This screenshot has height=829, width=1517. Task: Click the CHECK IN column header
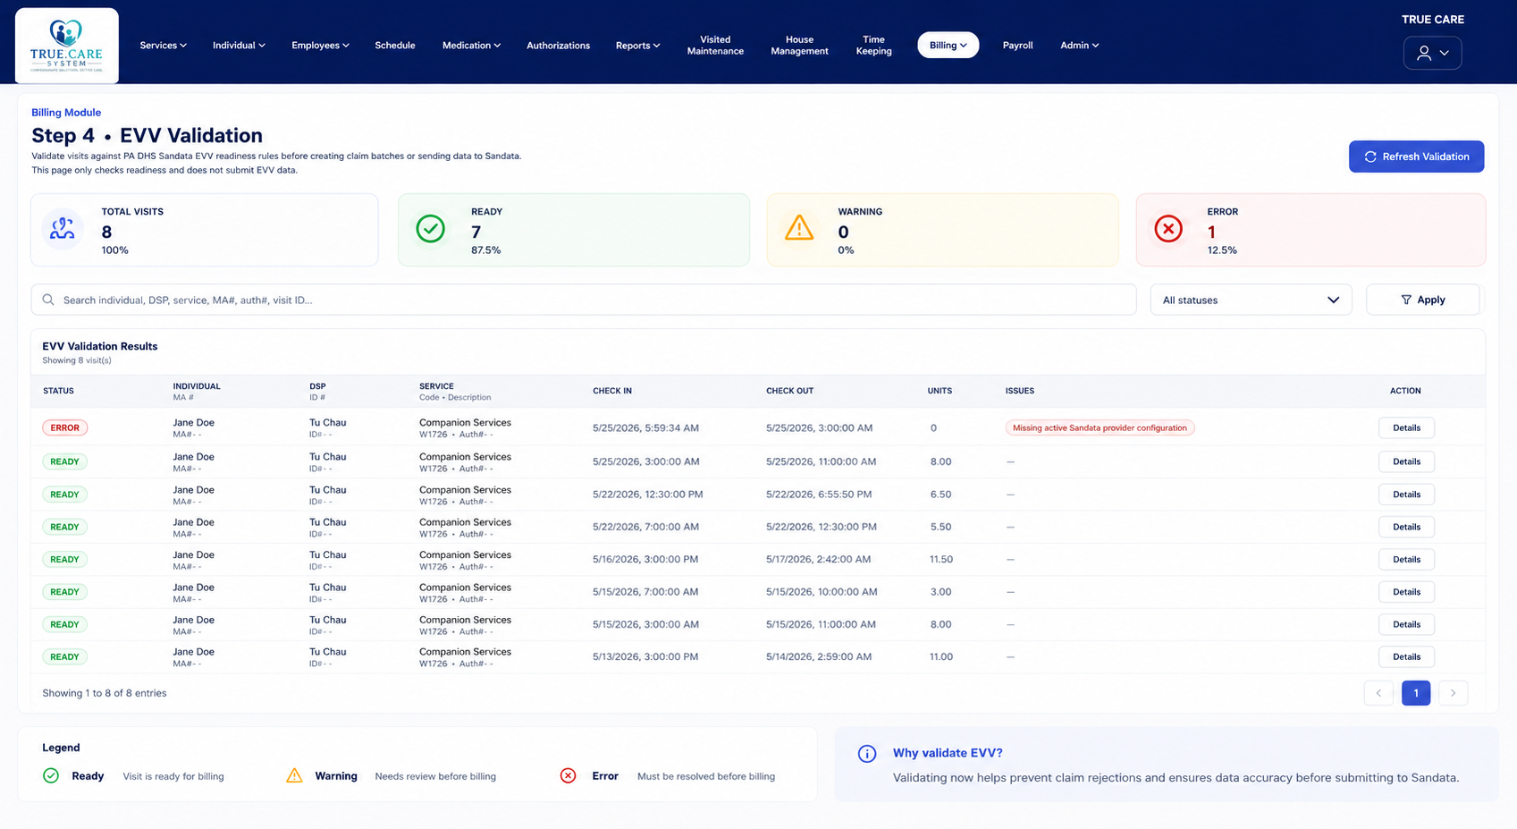tap(612, 391)
